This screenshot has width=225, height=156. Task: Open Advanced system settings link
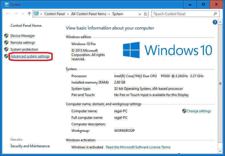pos(30,56)
